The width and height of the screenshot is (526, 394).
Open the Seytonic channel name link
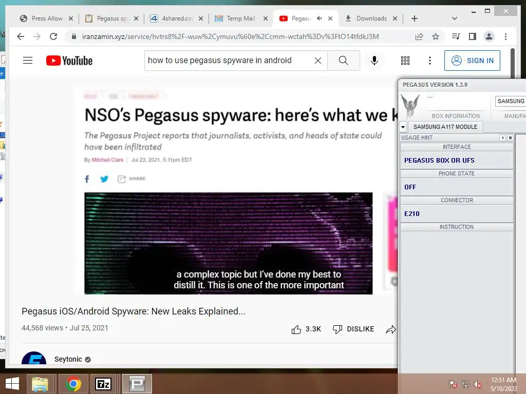coord(68,359)
